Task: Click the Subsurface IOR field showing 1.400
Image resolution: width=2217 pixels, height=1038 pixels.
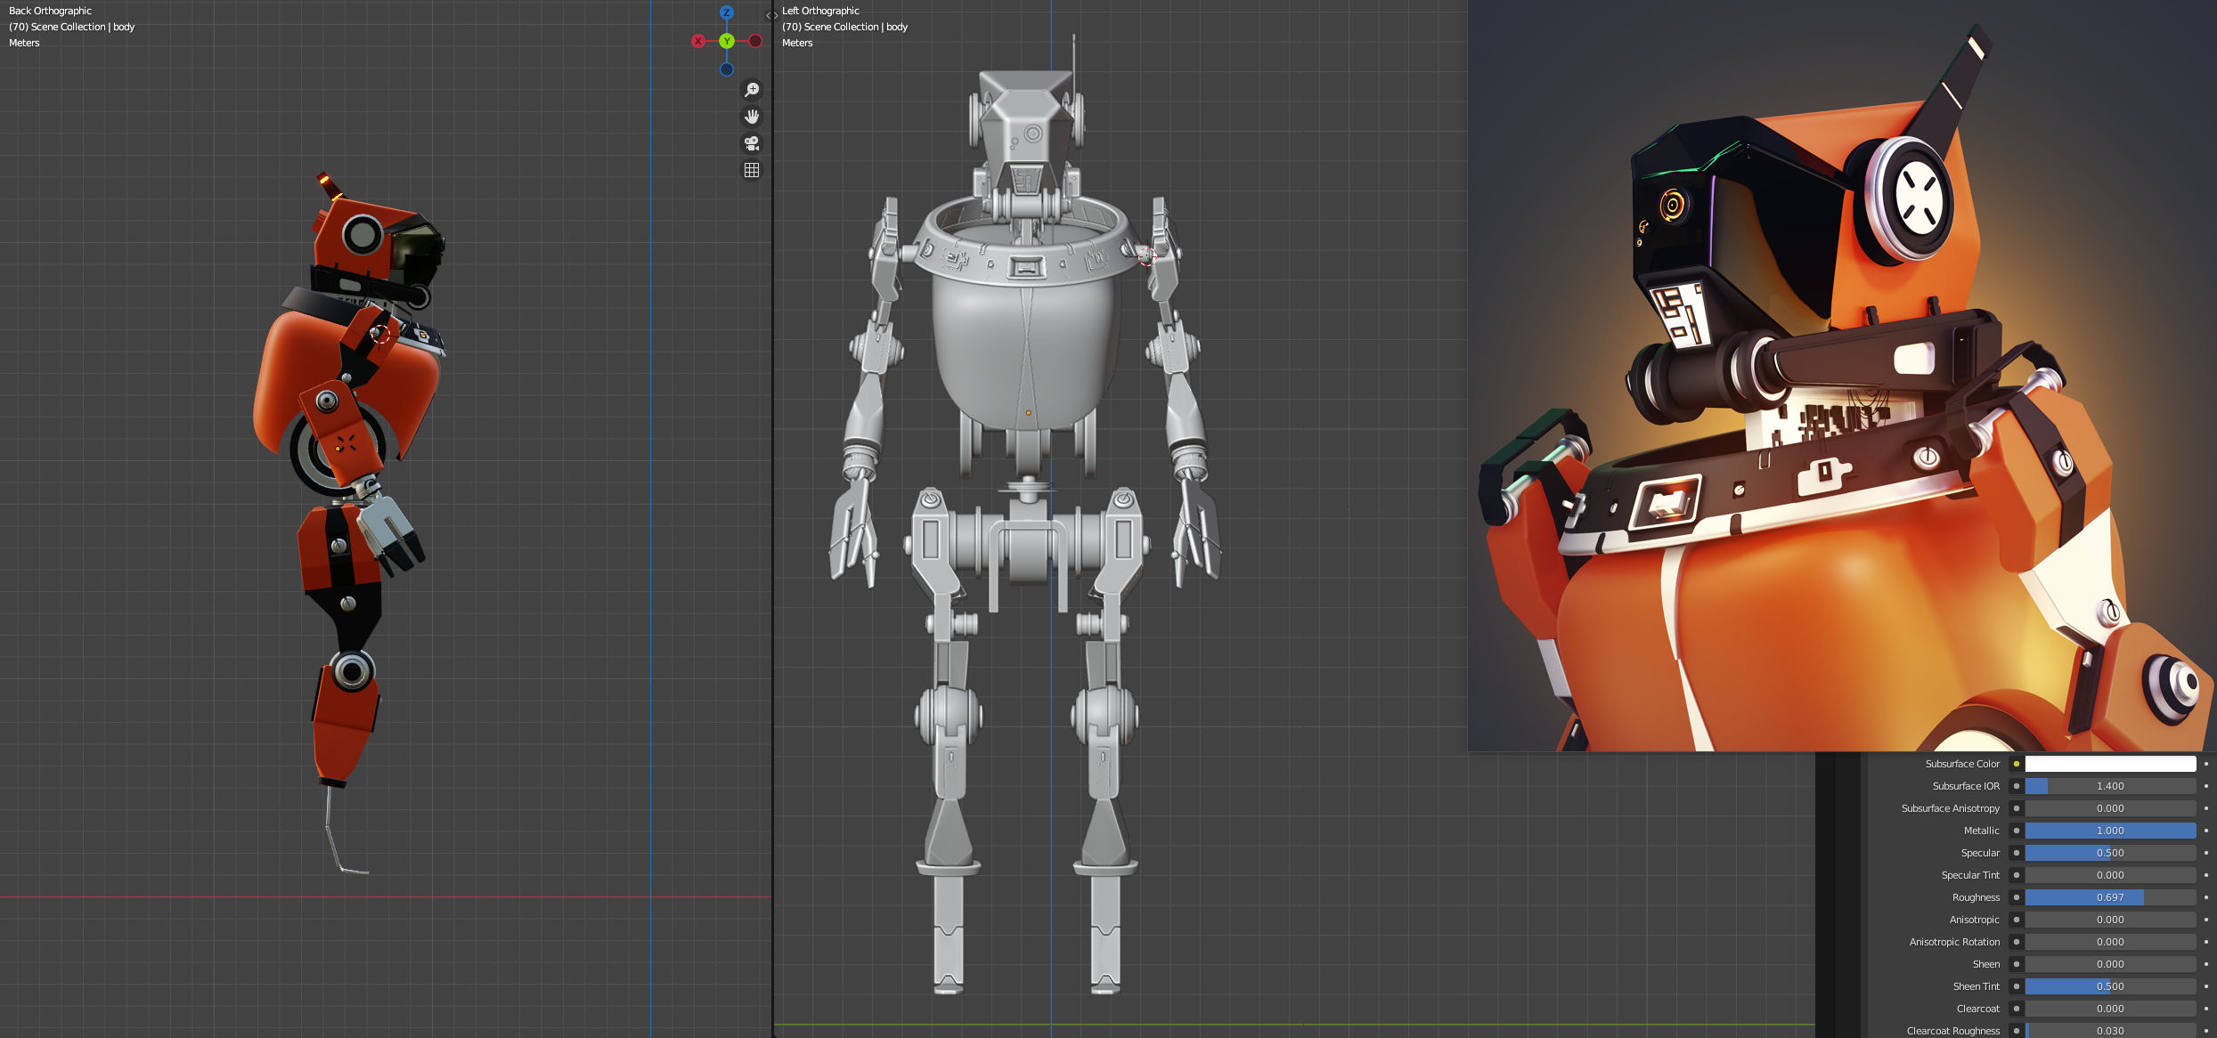Action: click(2109, 786)
